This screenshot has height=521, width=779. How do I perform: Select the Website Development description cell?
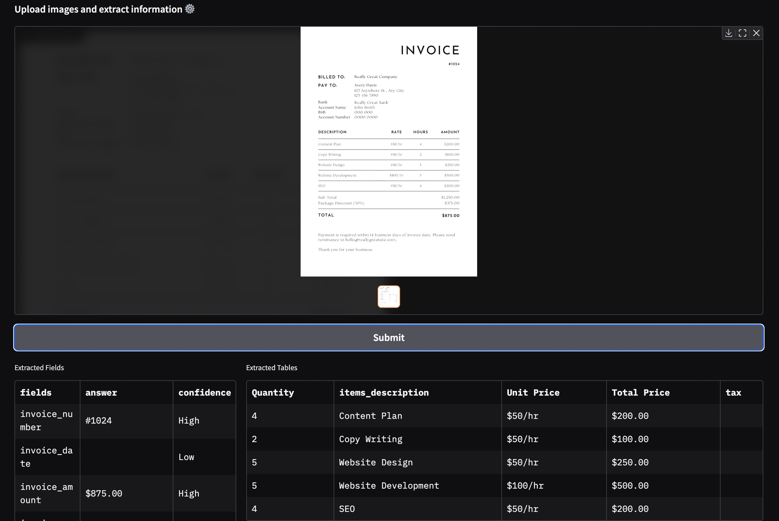(389, 485)
